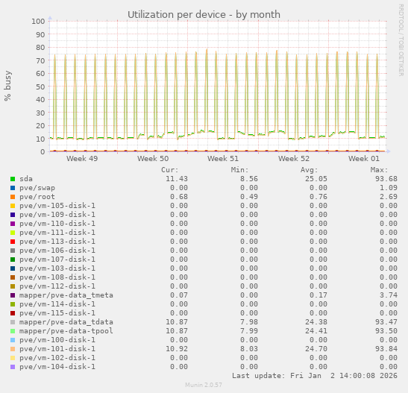The height and width of the screenshot is (393, 408).
Task: Click the 'Week 51' axis label
Action: pos(223,158)
